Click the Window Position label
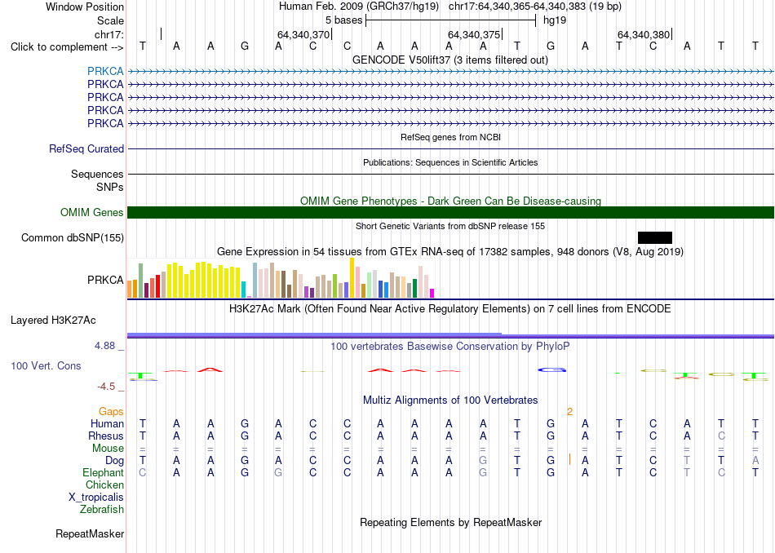The image size is (775, 553). pos(85,7)
